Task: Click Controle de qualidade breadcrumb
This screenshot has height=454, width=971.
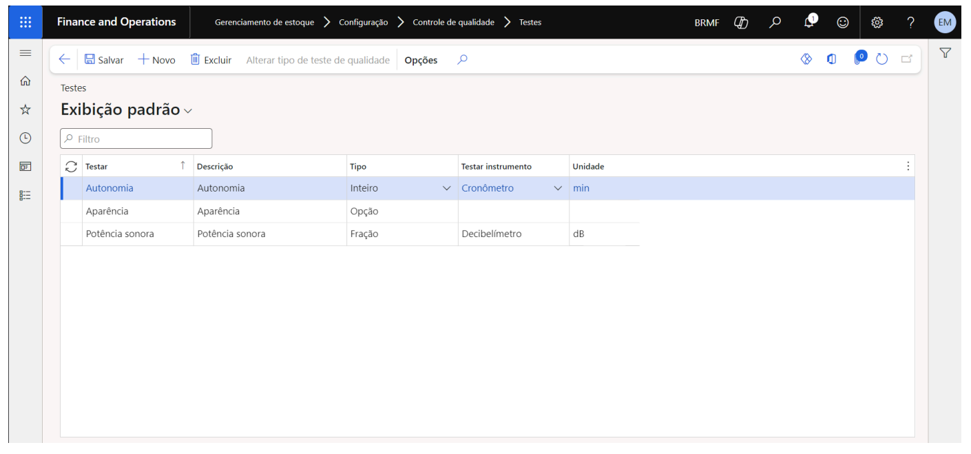Action: (x=453, y=22)
